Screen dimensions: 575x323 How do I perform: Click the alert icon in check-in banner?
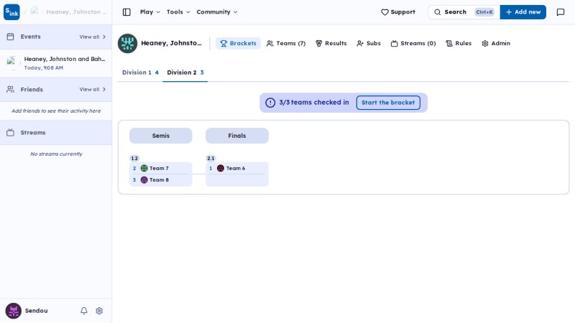point(270,103)
